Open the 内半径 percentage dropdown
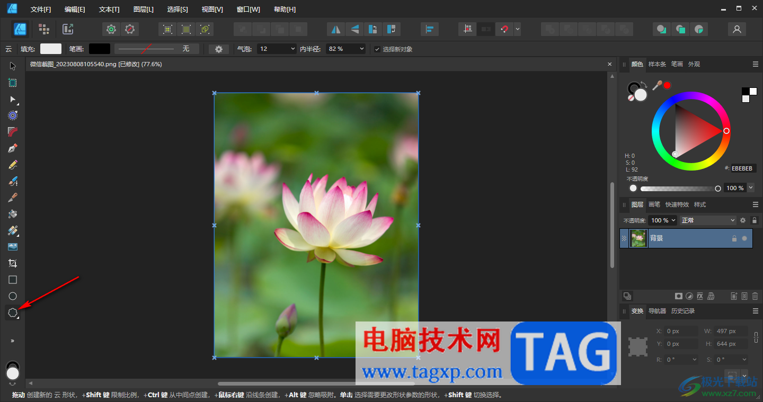The image size is (763, 402). (x=361, y=49)
